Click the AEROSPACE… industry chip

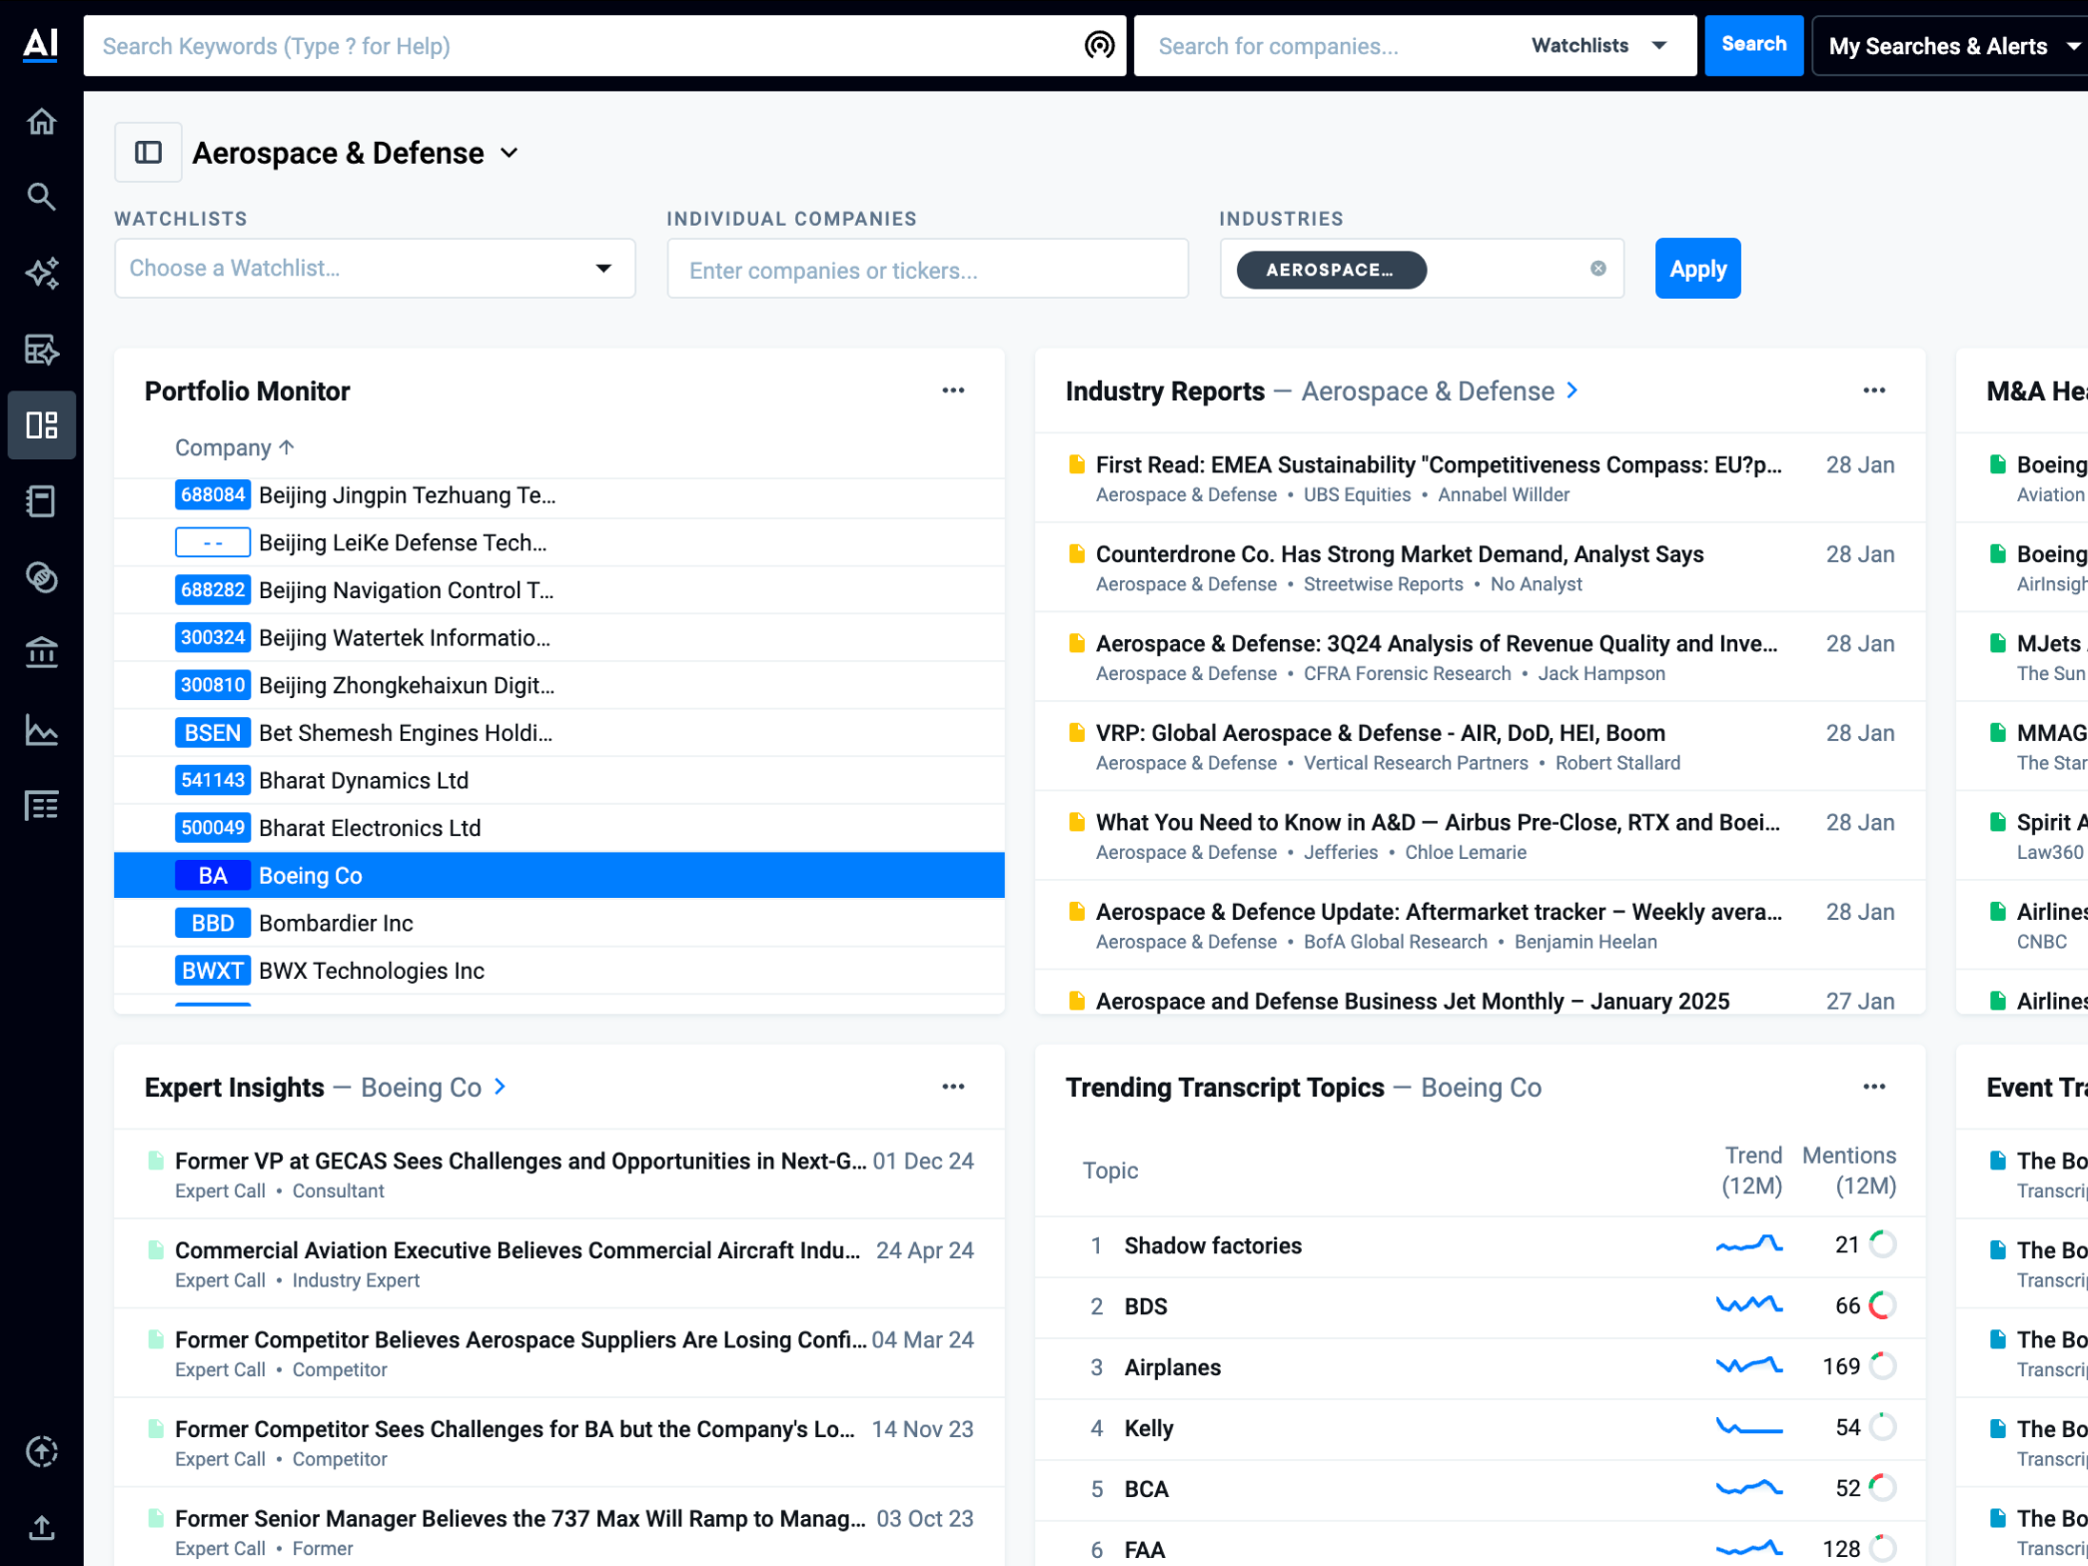1331,270
